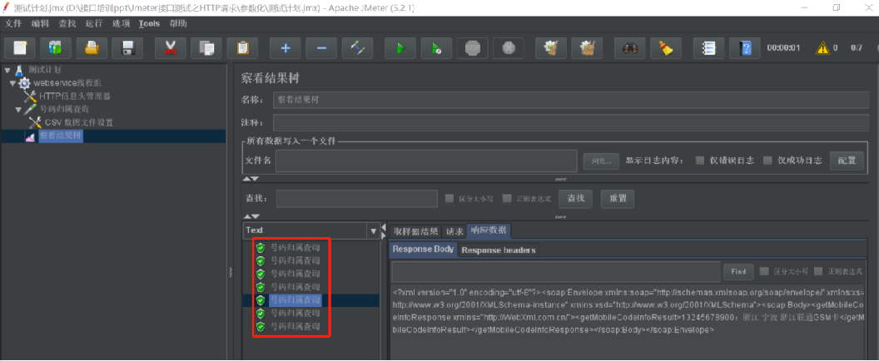This screenshot has height=361, width=879.
Task: Open the 运行 menu
Action: (x=94, y=23)
